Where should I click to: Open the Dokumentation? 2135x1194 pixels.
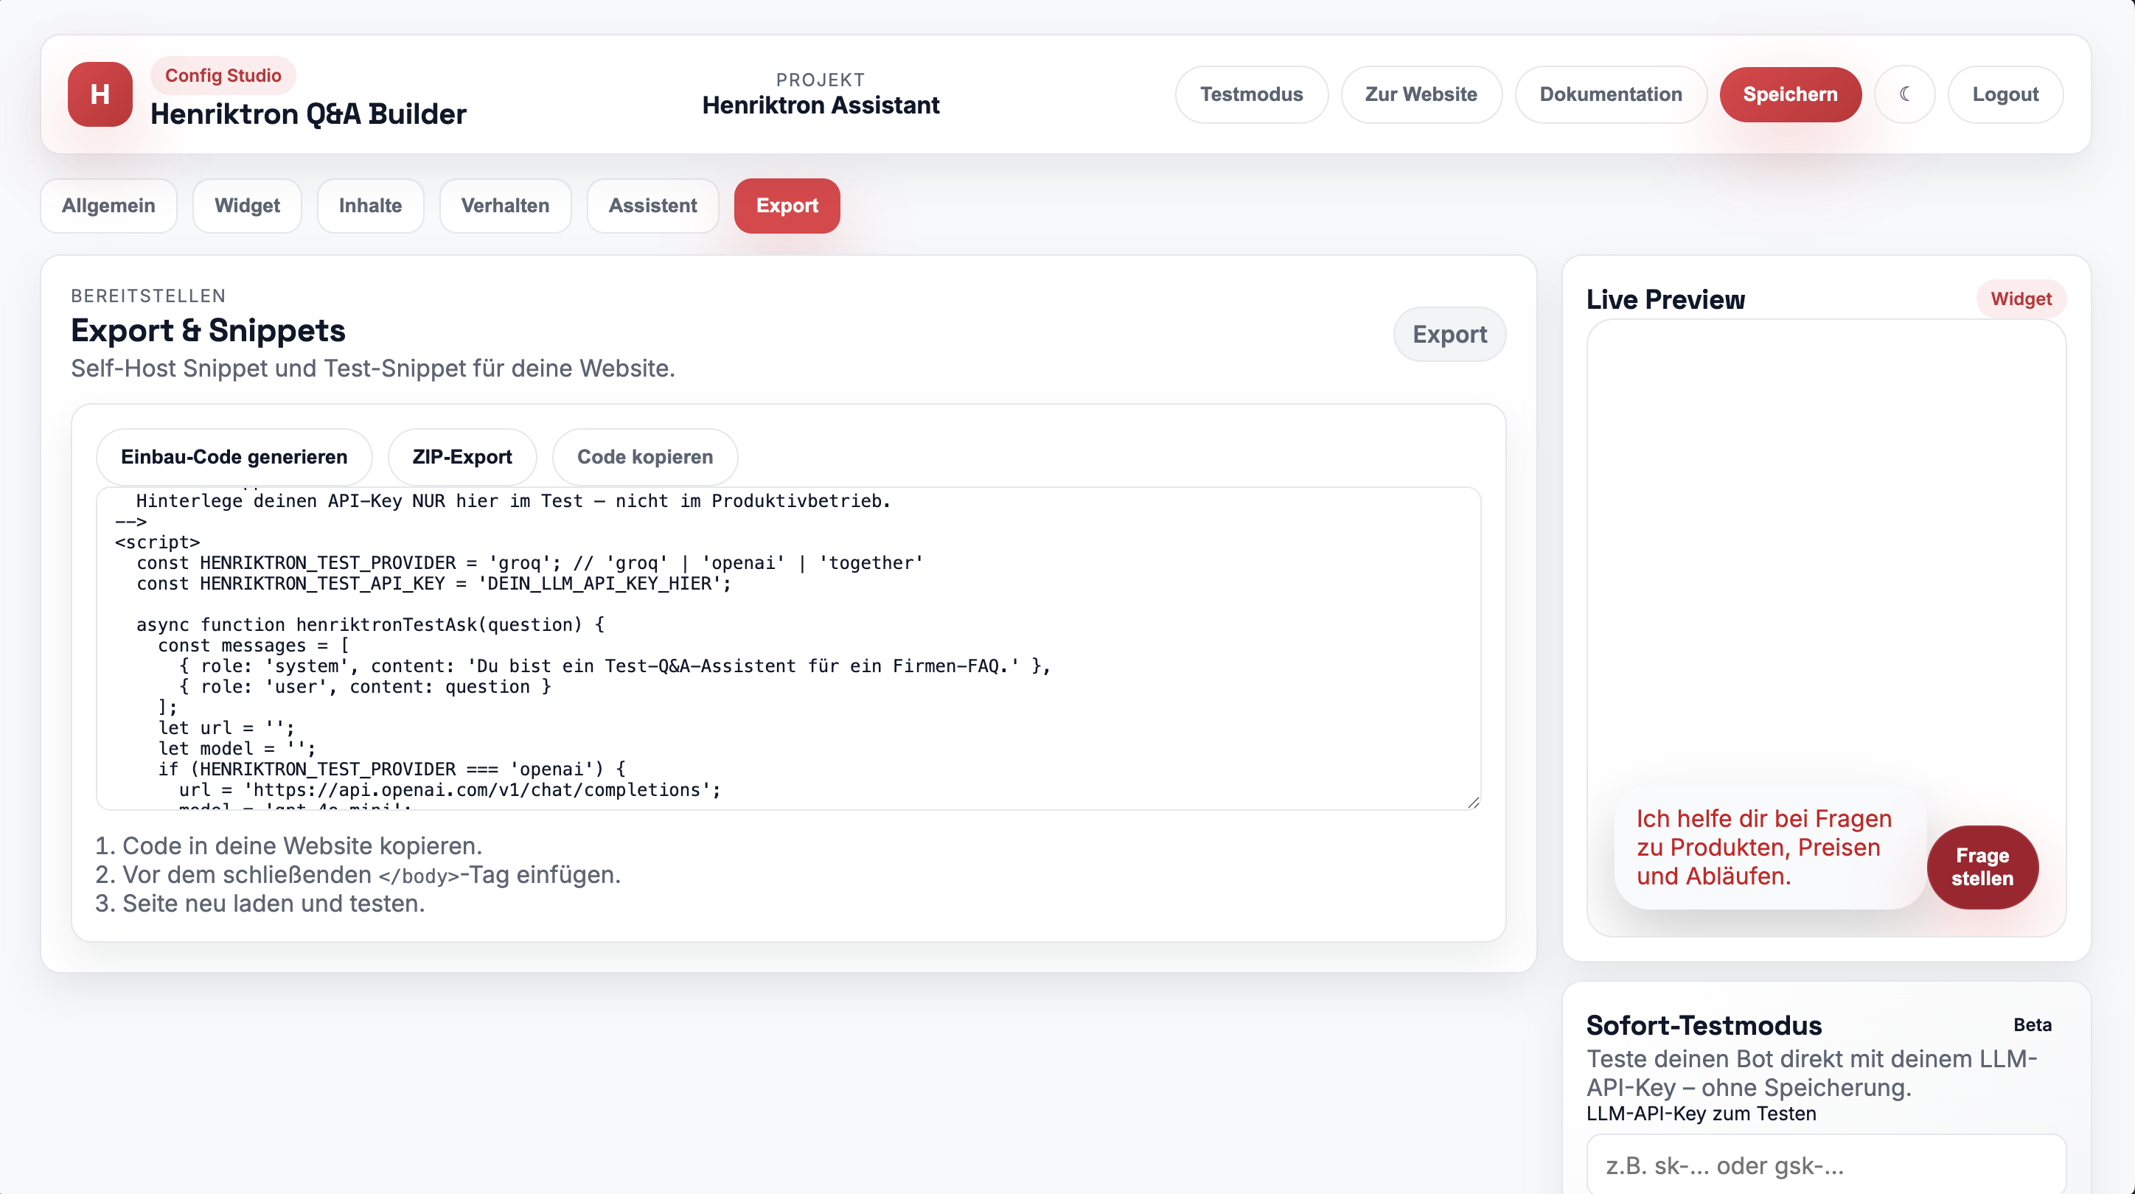(1610, 94)
